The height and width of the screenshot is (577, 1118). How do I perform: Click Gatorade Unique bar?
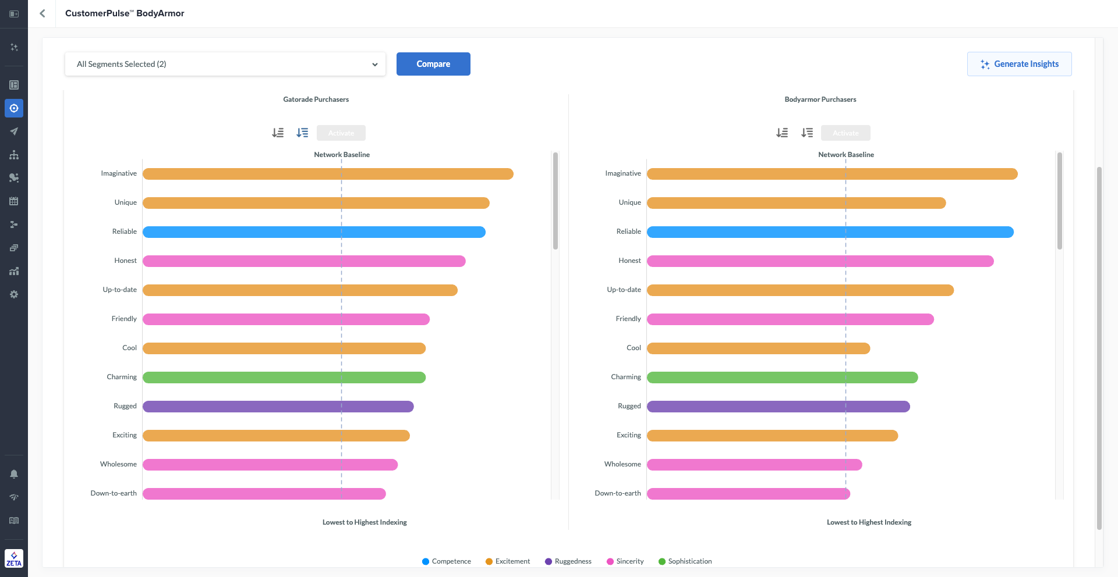click(x=316, y=203)
